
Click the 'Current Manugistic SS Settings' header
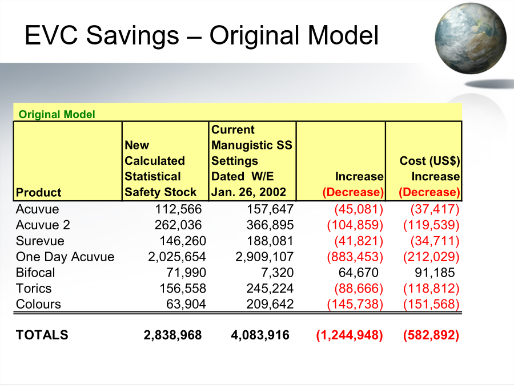pos(251,161)
